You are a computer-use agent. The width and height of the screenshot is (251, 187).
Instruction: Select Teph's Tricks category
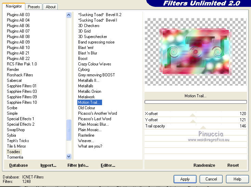coord(18,141)
